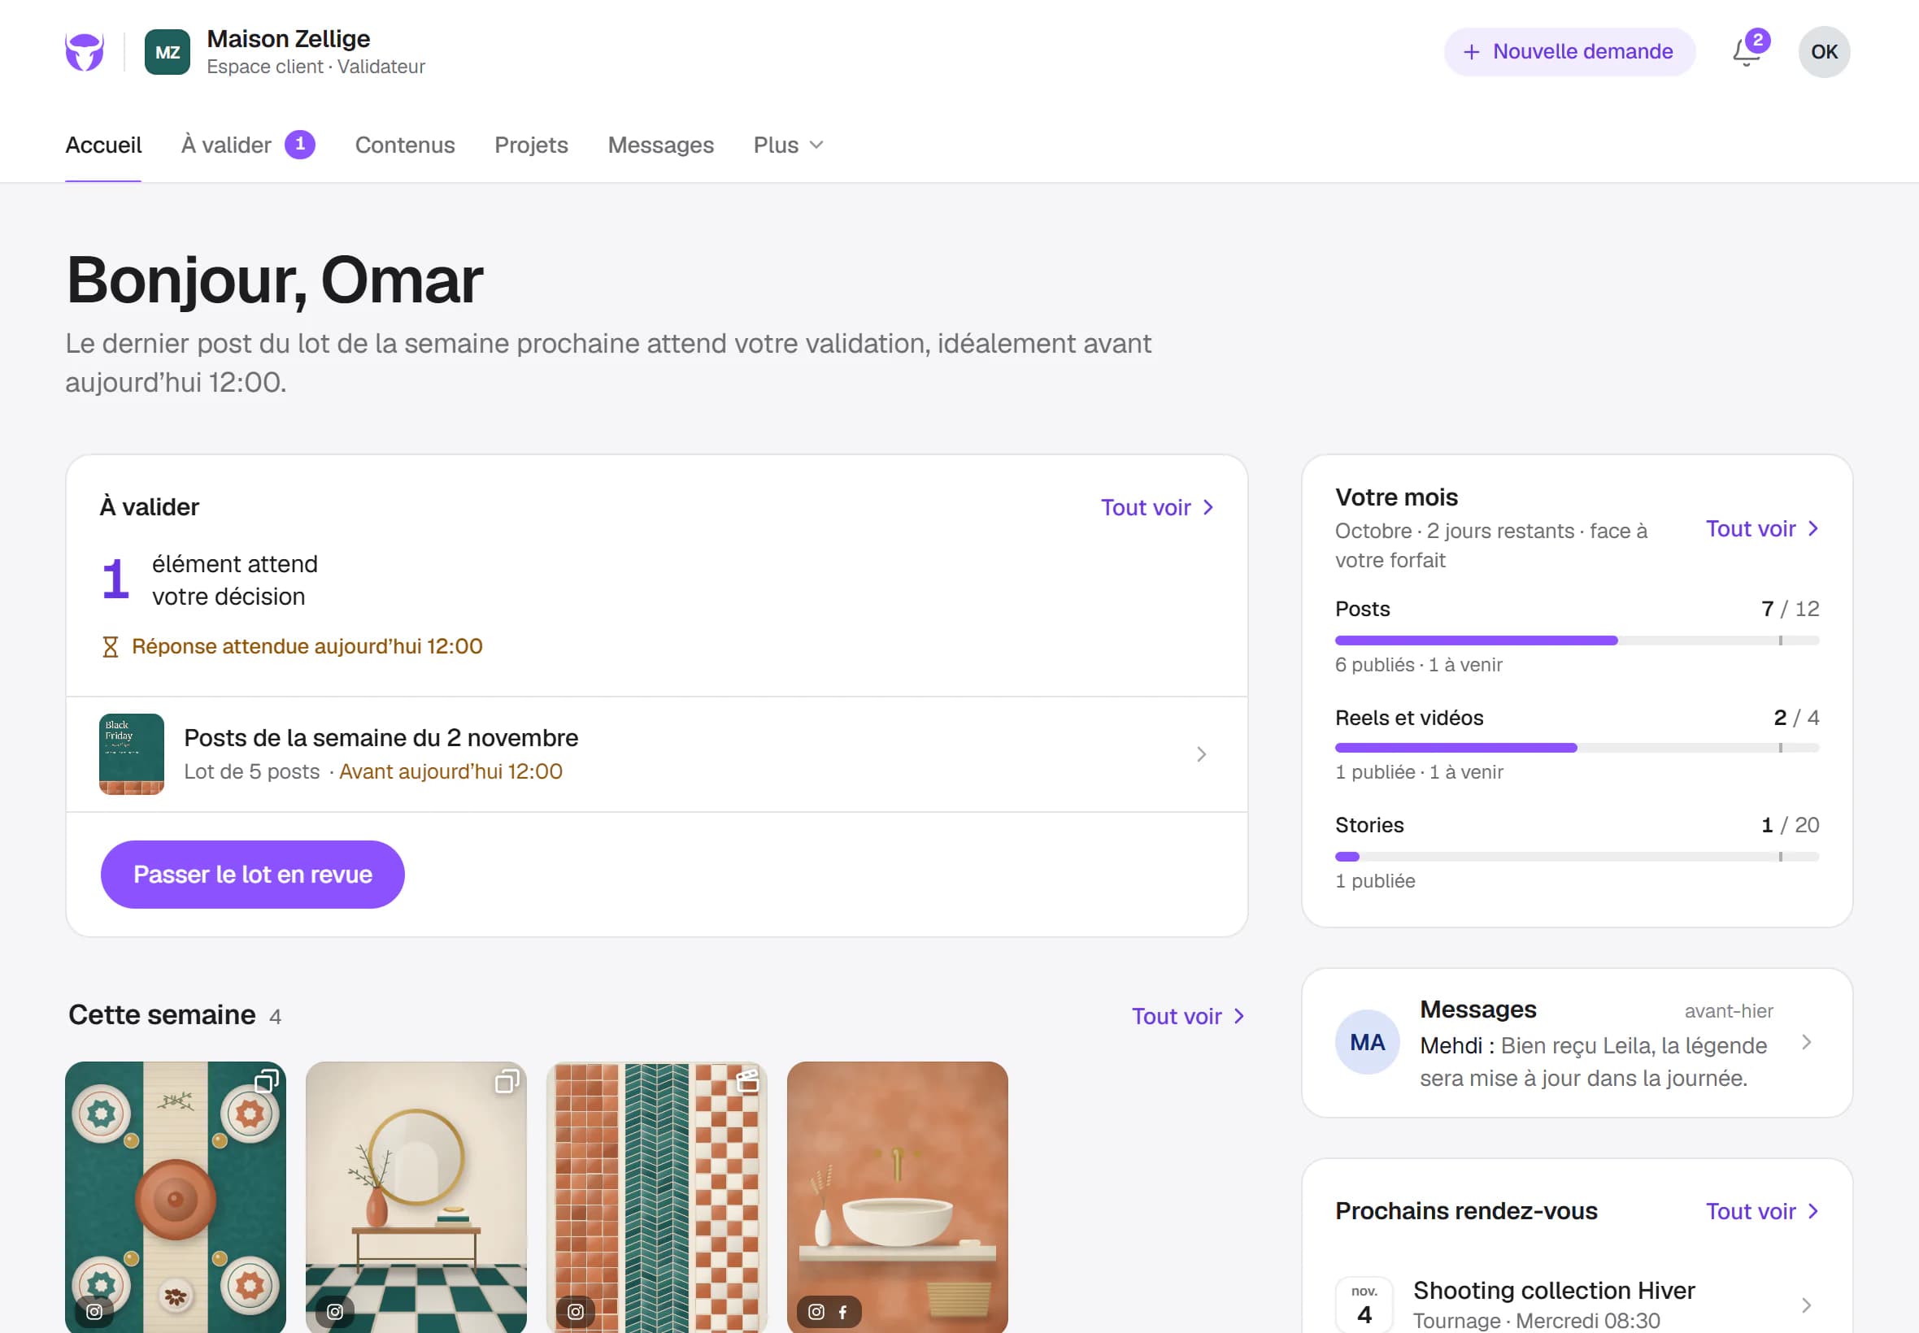
Task: Open chevron for Shooting collection Hiver
Action: pyautogui.click(x=1806, y=1305)
